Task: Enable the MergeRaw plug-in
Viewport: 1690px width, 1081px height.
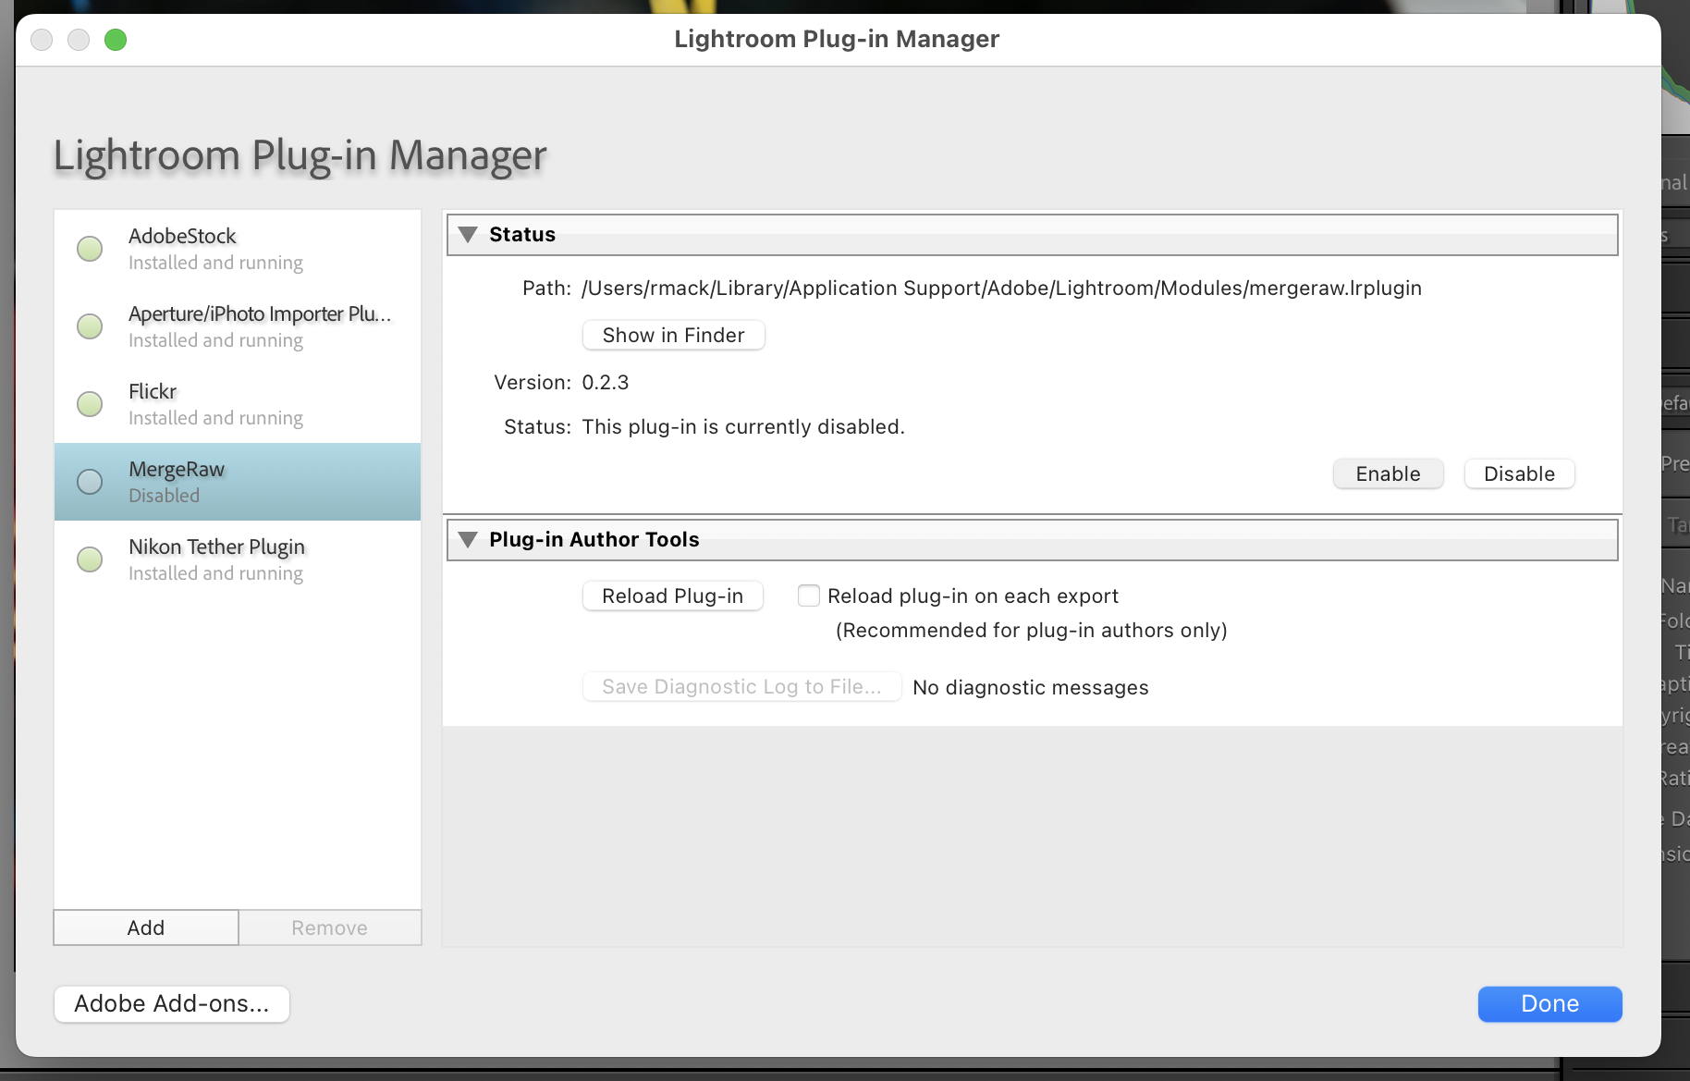Action: 1388,473
